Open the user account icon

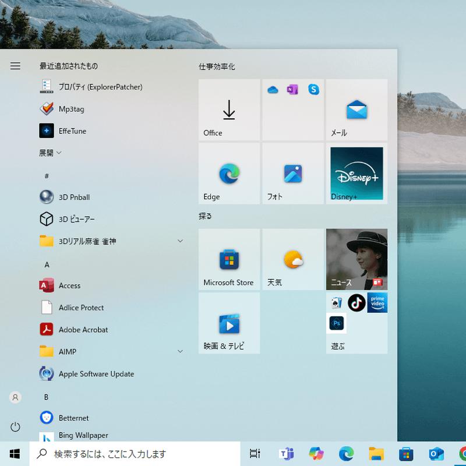point(15,397)
